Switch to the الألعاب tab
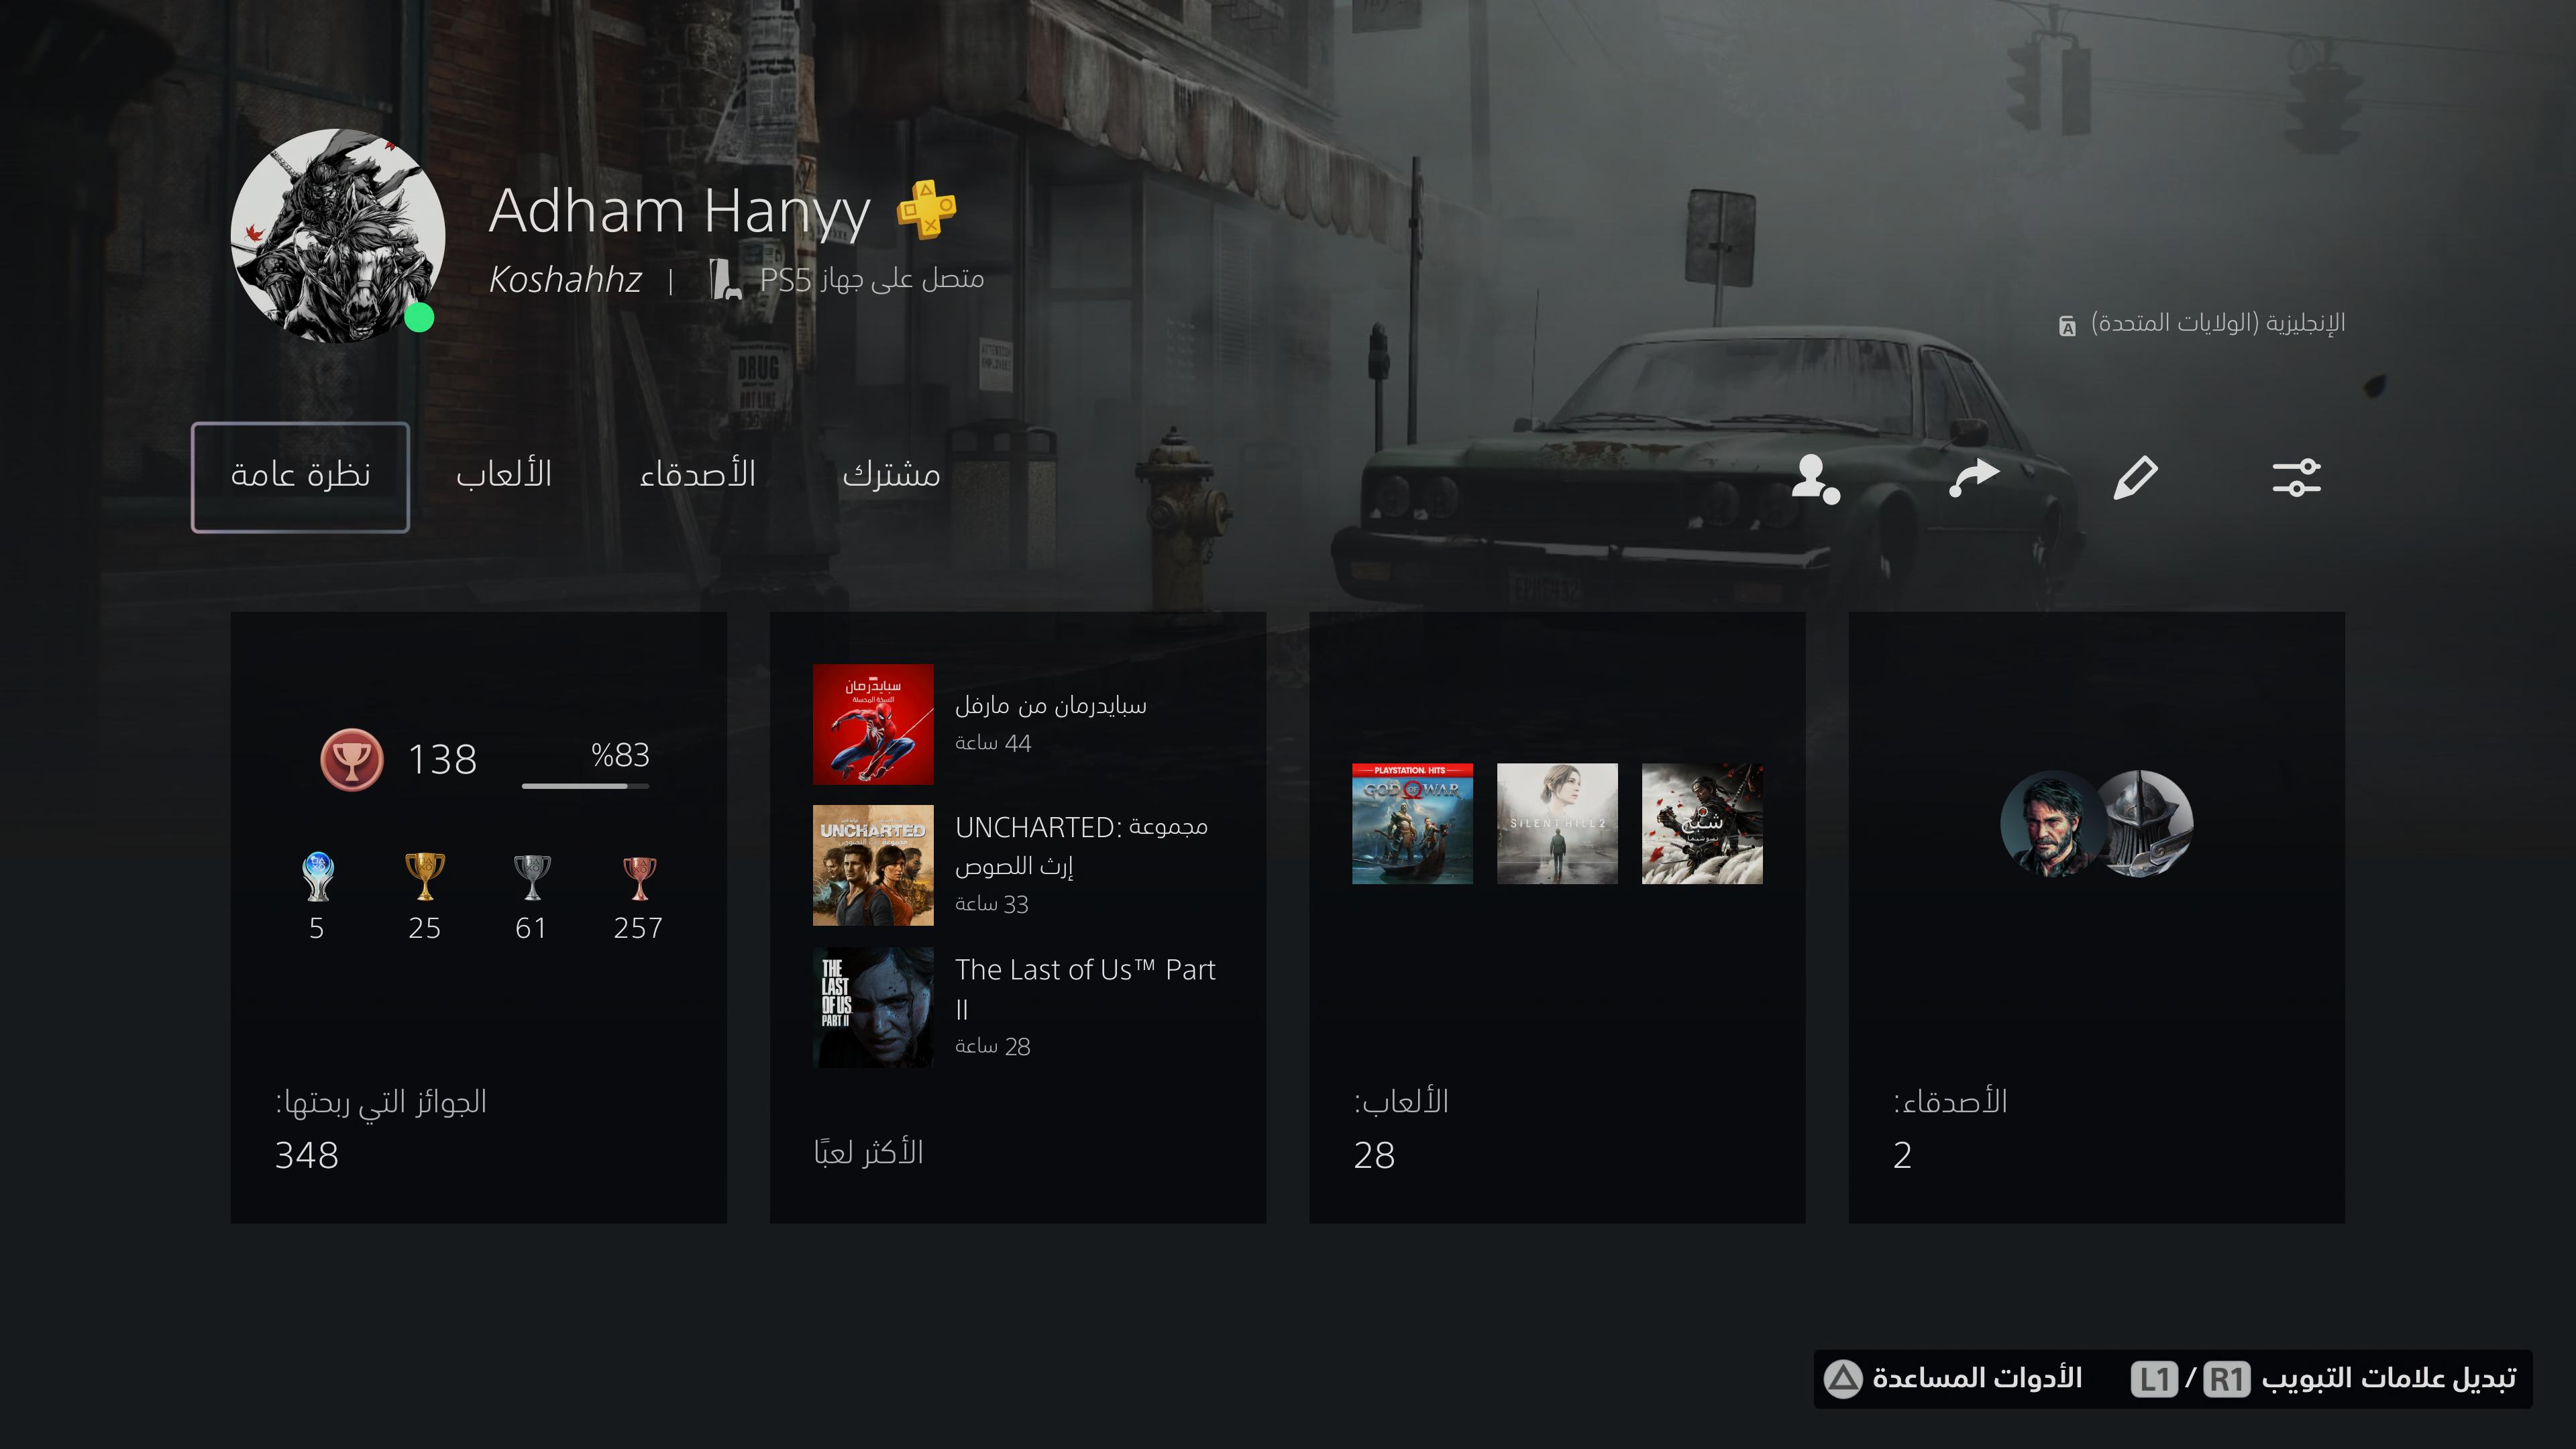Screen dimensions: 2576x1449 coord(504,475)
